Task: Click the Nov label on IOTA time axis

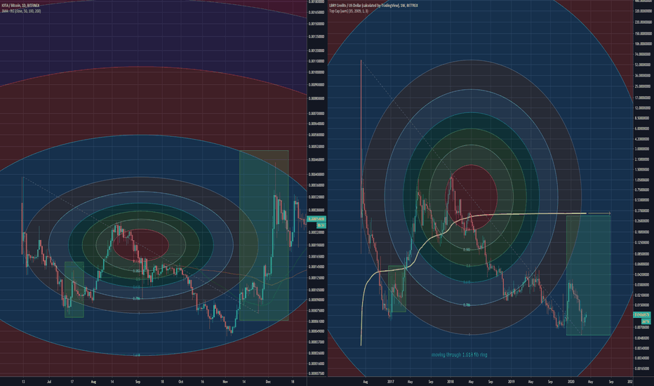Action: [226, 381]
